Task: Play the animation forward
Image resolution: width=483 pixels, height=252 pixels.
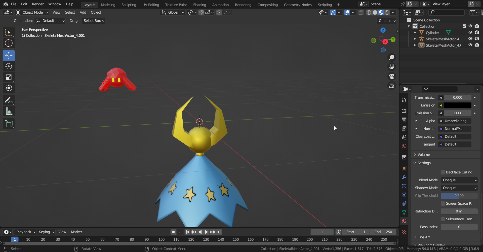Action: tap(206, 232)
